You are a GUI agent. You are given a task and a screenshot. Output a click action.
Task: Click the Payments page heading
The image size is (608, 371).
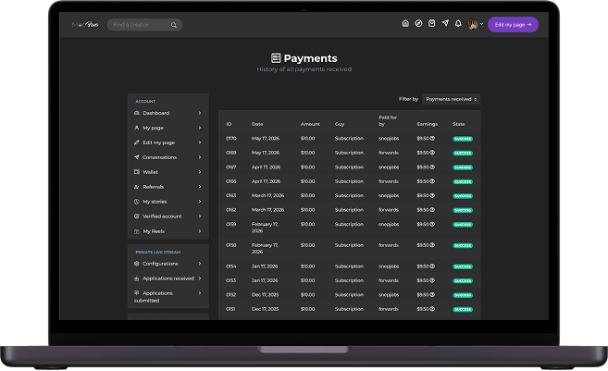point(304,58)
